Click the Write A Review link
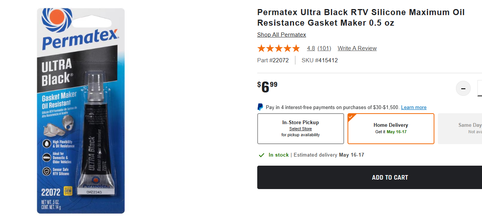This screenshot has width=482, height=220. click(x=357, y=48)
